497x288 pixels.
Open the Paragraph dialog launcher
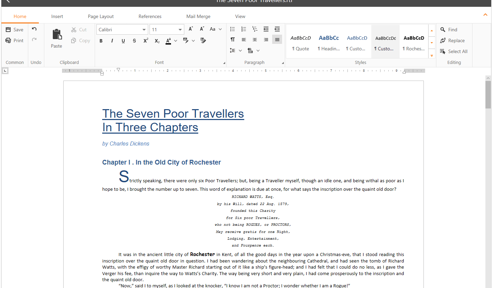tap(283, 63)
